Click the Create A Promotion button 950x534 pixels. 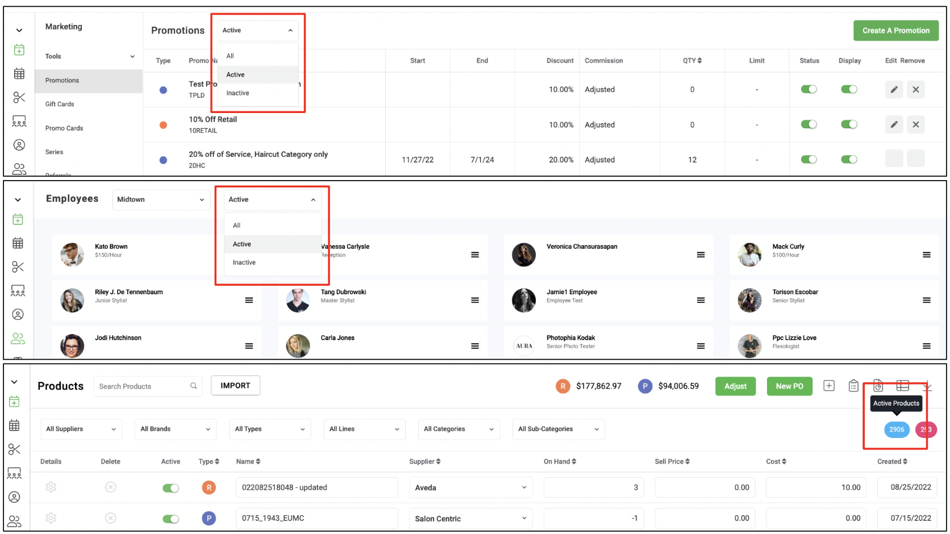(896, 31)
